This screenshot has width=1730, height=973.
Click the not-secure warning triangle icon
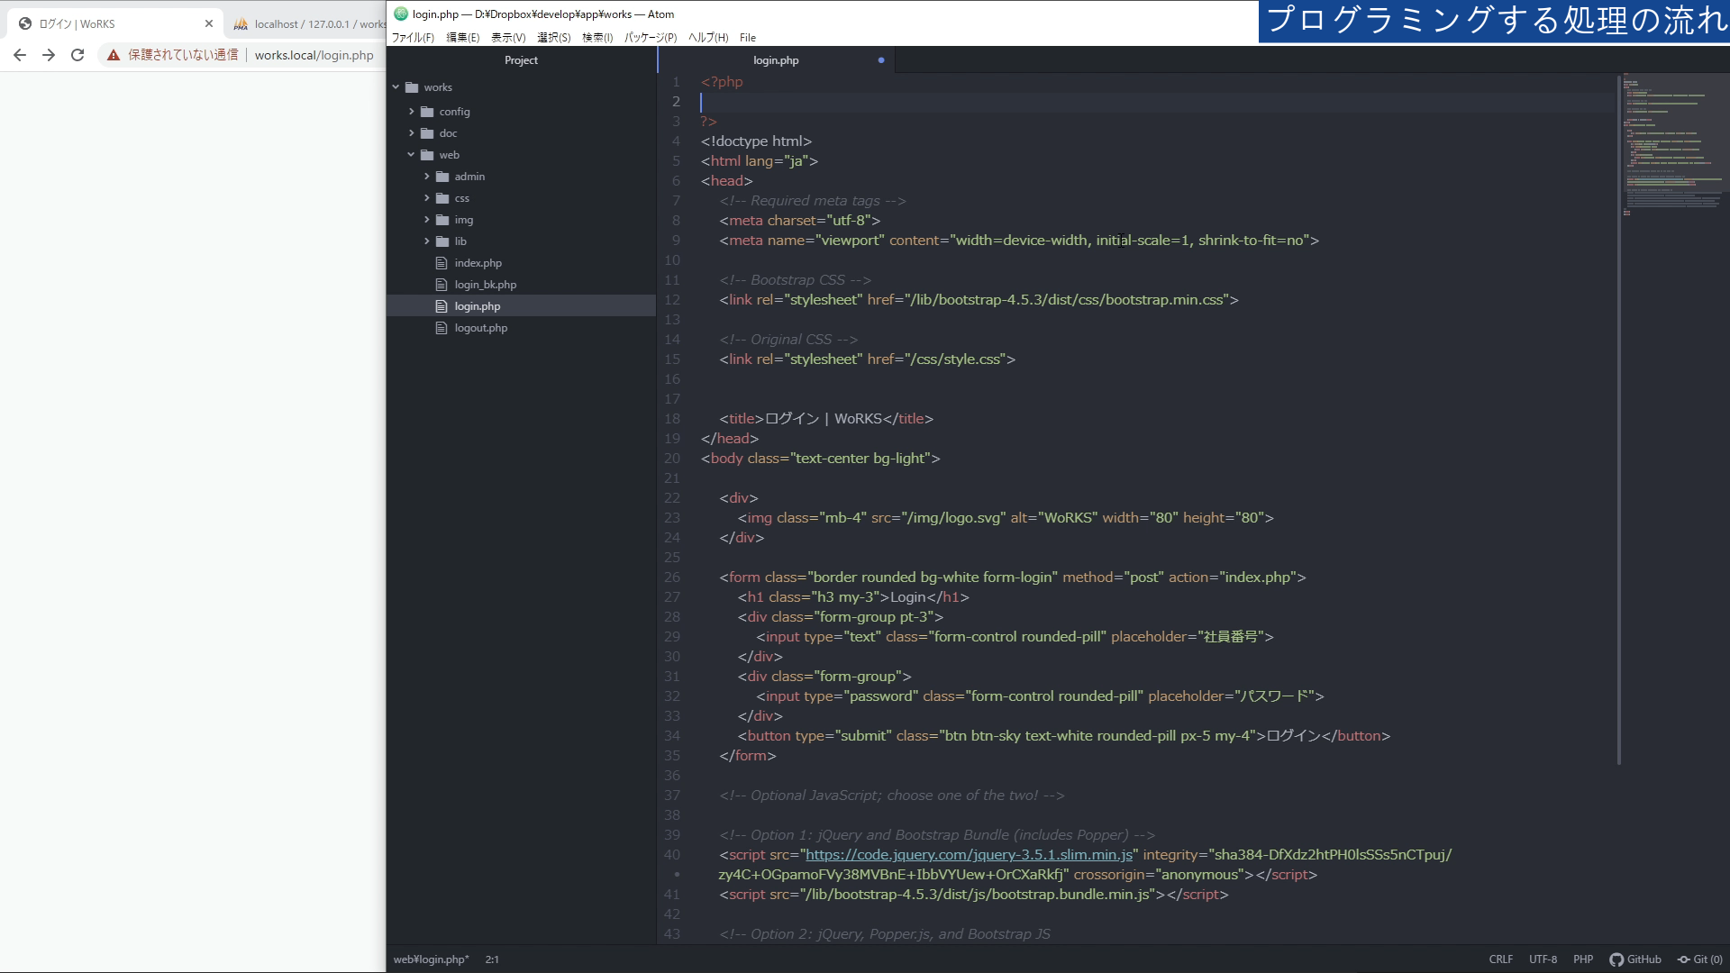(x=114, y=55)
